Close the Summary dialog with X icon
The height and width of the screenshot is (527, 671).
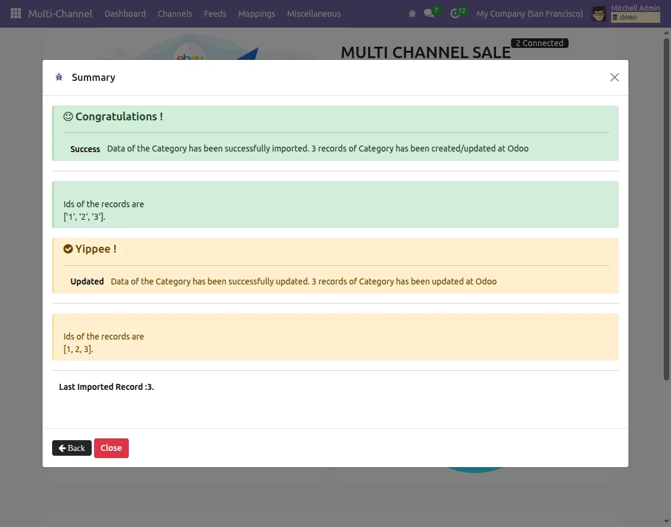click(615, 77)
